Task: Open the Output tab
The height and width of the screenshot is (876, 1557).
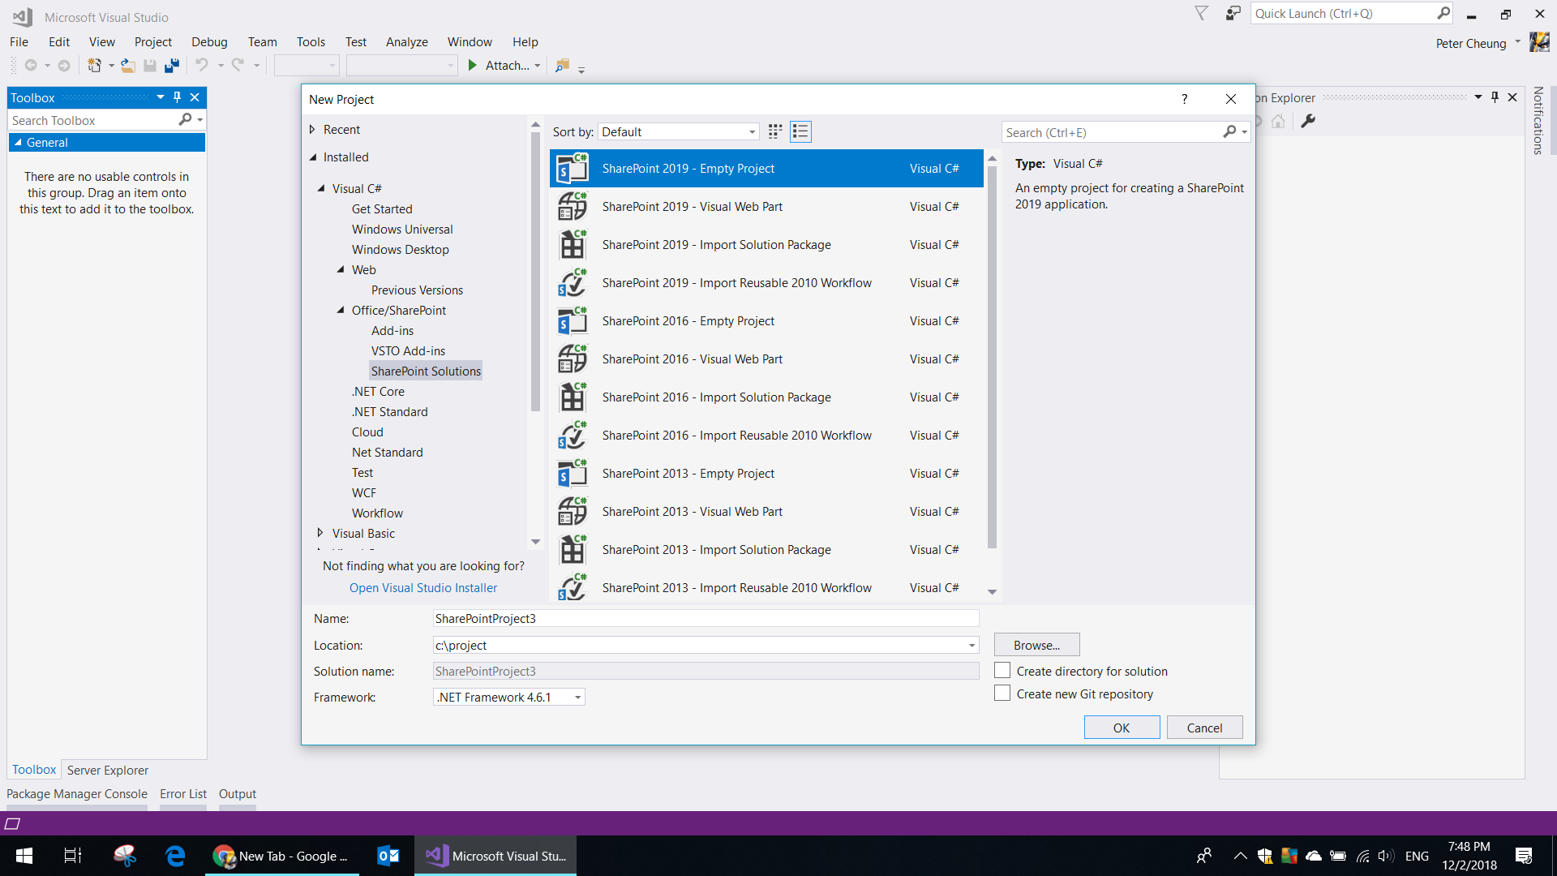Action: tap(238, 794)
